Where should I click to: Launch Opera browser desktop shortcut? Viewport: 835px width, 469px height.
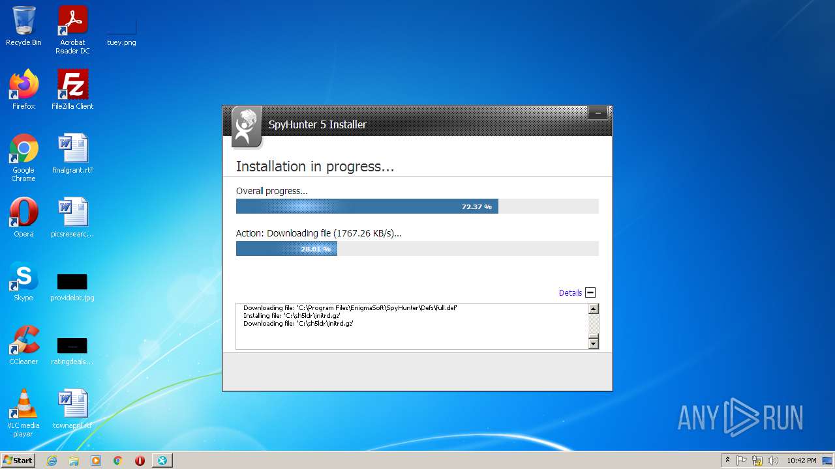tap(23, 218)
